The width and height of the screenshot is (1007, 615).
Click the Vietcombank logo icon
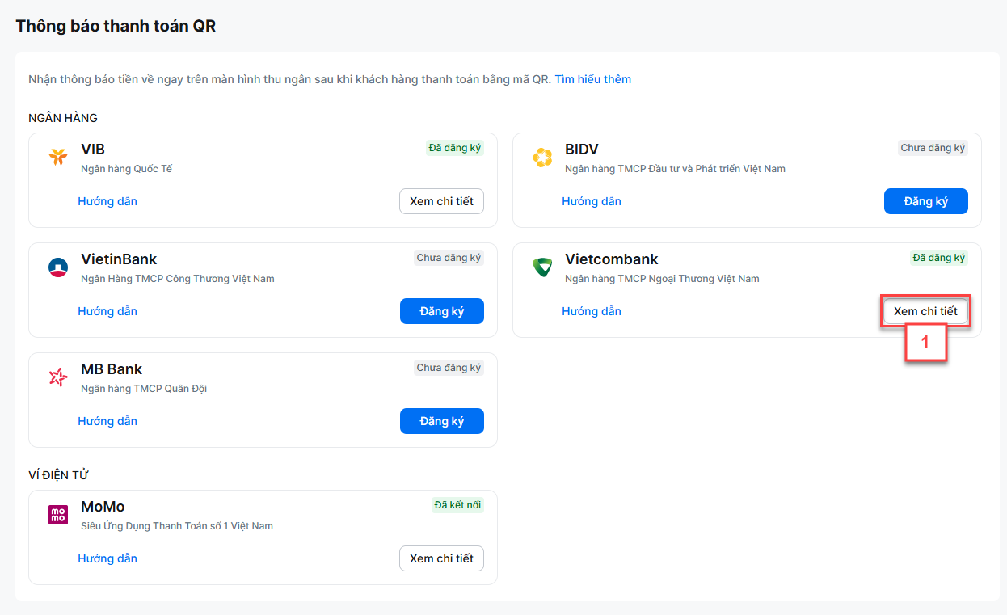[x=542, y=267]
